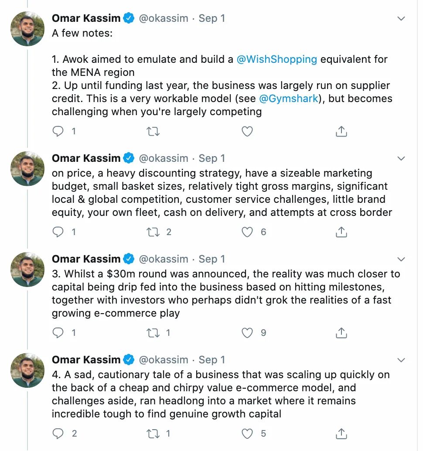
Task: Expand options chevron on the cautionary tale tweet
Action: click(401, 360)
